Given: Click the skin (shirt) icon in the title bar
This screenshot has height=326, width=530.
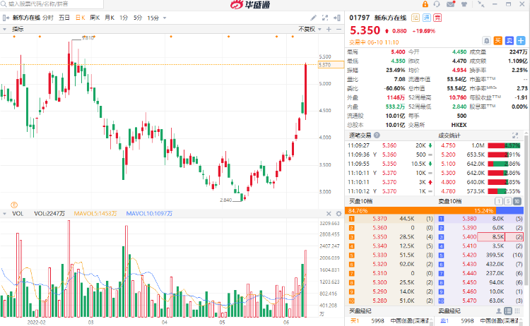Looking at the screenshot, I should 464,4.
